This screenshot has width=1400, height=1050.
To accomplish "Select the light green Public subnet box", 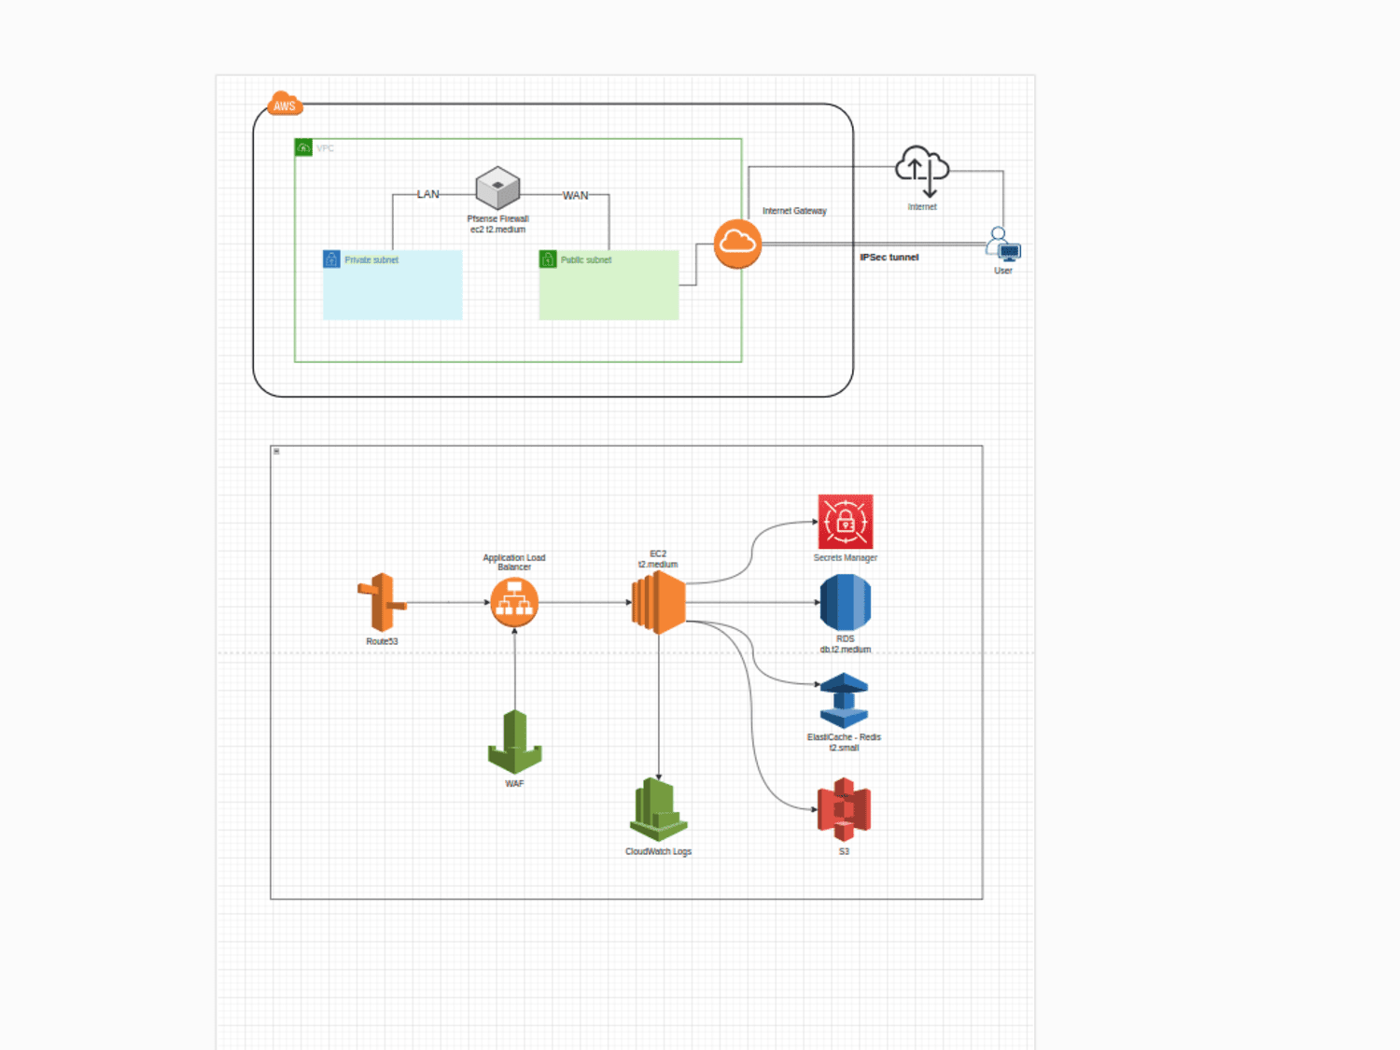I will (x=609, y=285).
